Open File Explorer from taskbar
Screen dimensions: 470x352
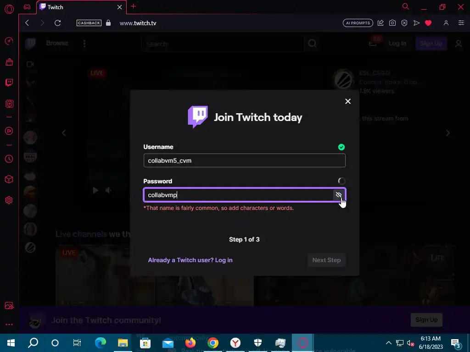point(123,343)
